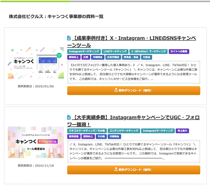Select the 広報 tag
This screenshot has height=186, width=210.
pyautogui.click(x=86, y=57)
